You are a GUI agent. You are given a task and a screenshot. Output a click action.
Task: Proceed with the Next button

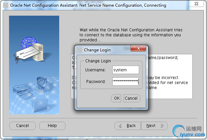tap(154, 126)
